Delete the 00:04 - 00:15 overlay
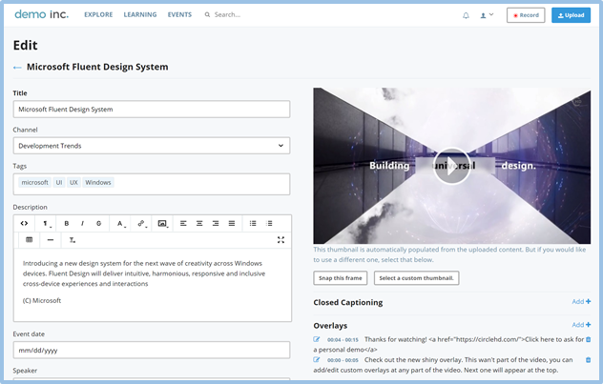This screenshot has width=603, height=384. (x=588, y=339)
